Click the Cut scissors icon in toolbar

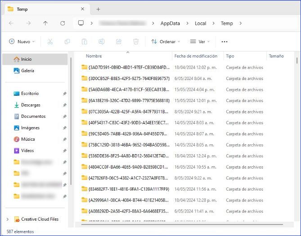click(x=50, y=41)
